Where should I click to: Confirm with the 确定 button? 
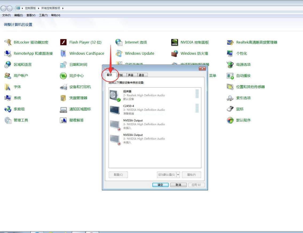(x=160, y=185)
